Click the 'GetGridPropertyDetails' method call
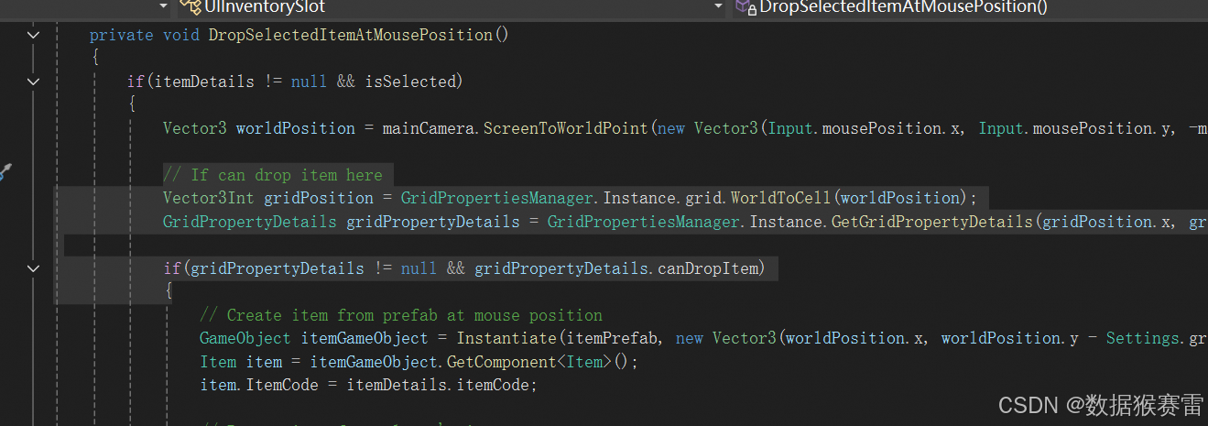Image resolution: width=1208 pixels, height=426 pixels. pyautogui.click(x=932, y=222)
